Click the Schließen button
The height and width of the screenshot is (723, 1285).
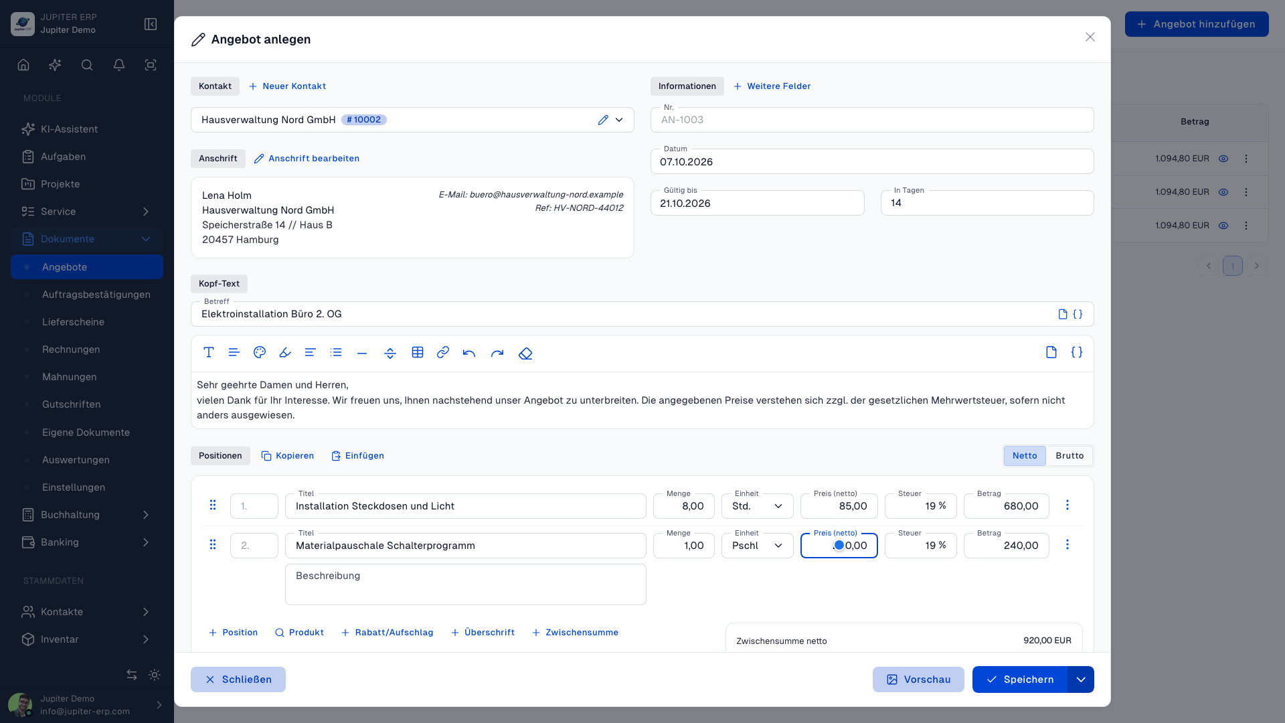[238, 679]
